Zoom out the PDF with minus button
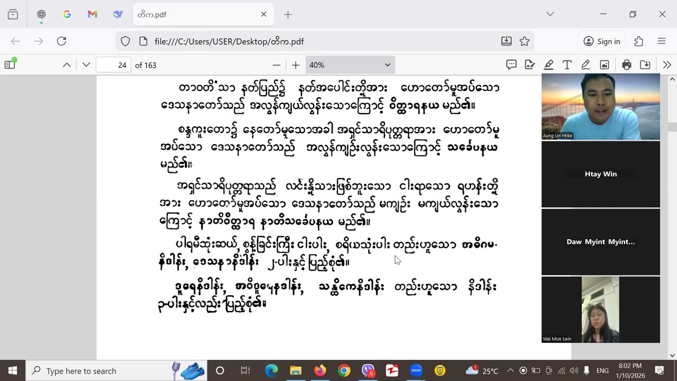 tap(277, 65)
